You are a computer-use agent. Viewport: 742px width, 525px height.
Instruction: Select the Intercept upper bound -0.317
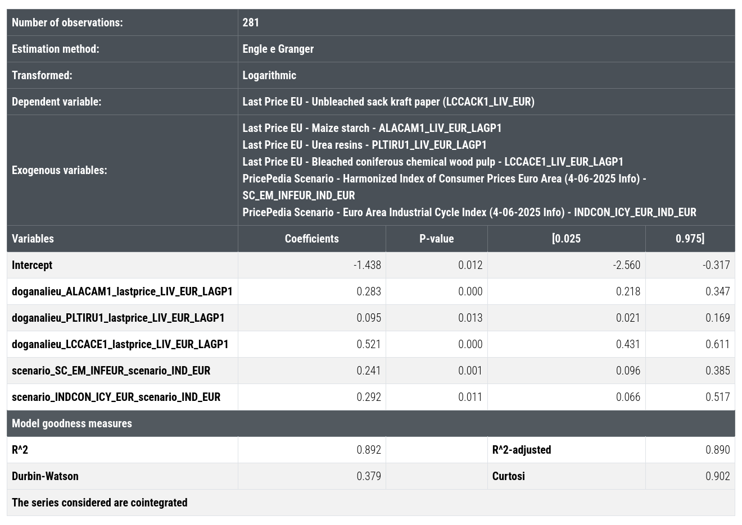click(x=716, y=265)
